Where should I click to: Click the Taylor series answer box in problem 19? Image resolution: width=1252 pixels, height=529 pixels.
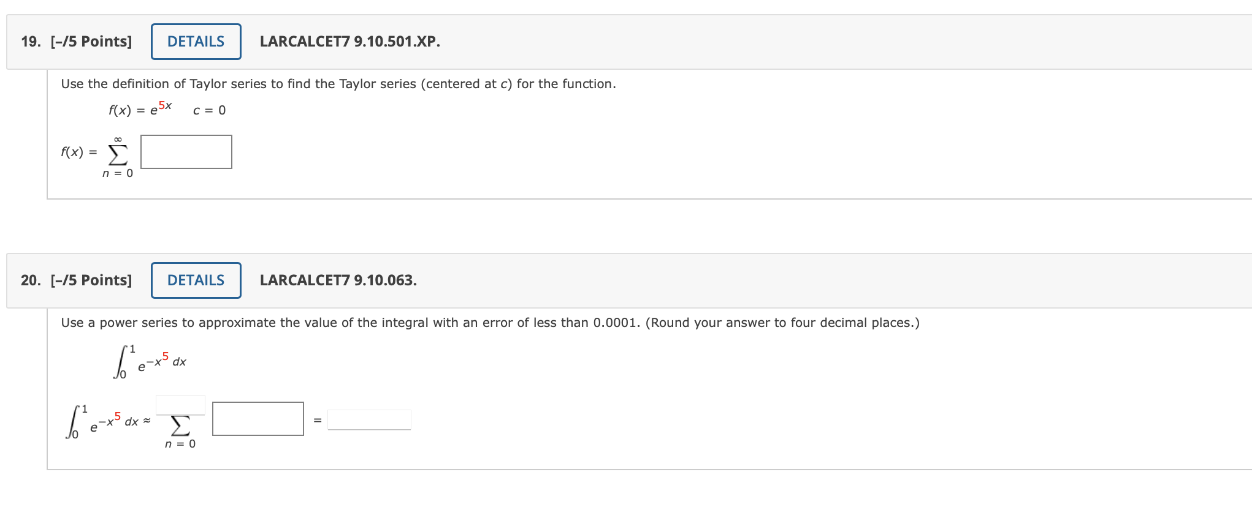click(186, 151)
